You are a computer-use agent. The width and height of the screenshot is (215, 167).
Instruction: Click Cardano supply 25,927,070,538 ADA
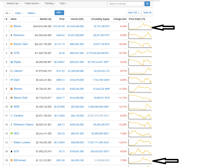click(98, 116)
